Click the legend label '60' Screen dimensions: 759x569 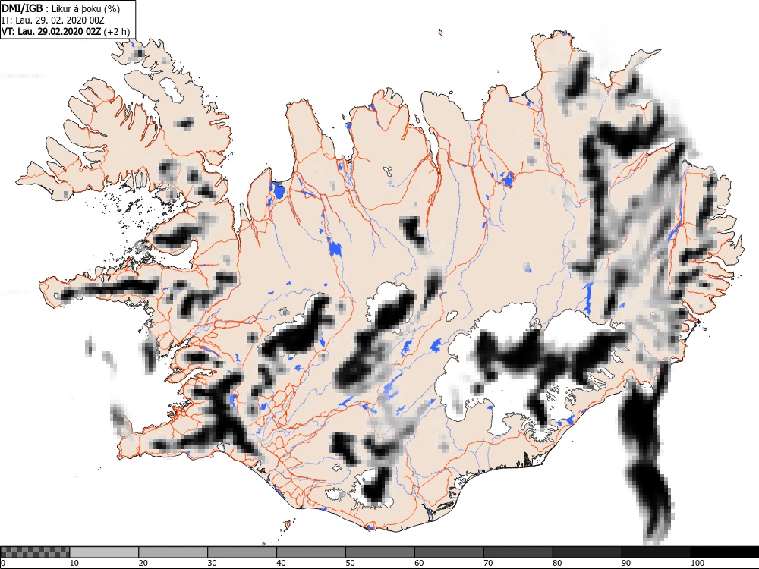pyautogui.click(x=419, y=563)
